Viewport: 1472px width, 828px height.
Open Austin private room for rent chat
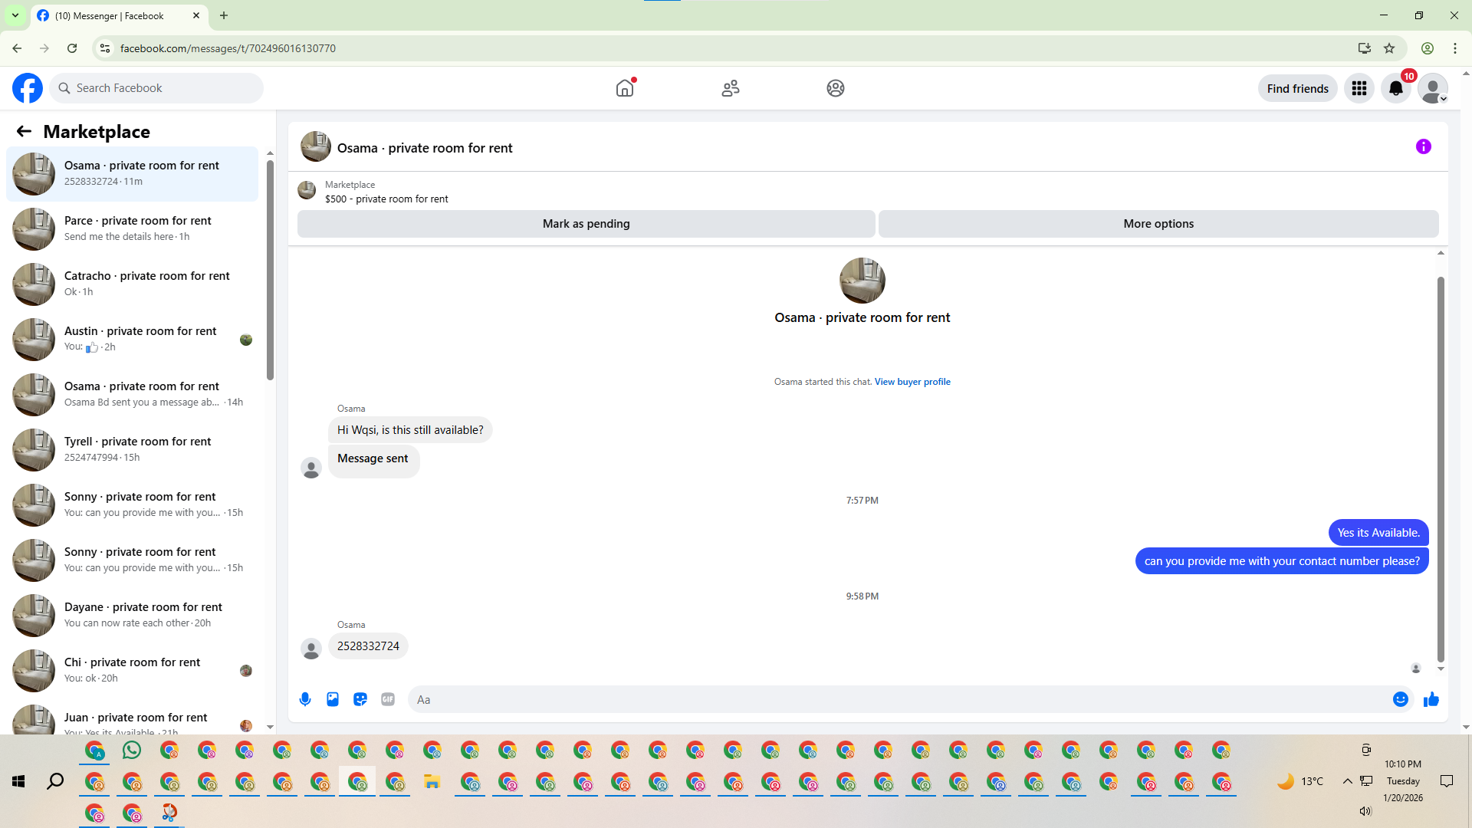pyautogui.click(x=133, y=340)
